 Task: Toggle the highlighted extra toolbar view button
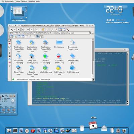(38, 37)
